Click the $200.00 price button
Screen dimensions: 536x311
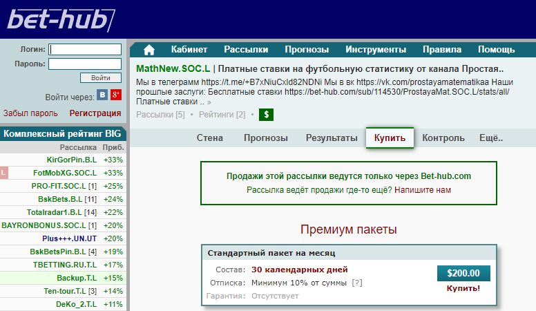click(x=463, y=273)
